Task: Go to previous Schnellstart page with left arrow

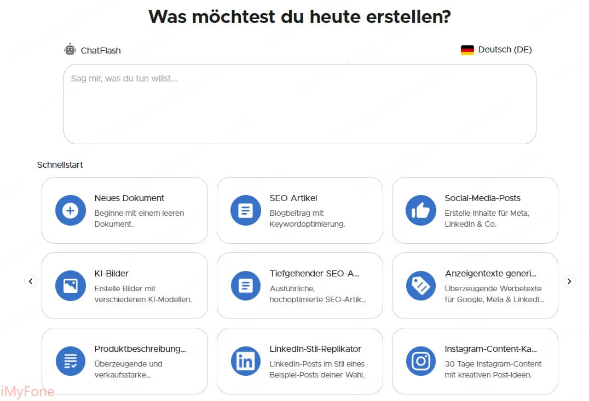Action: point(31,281)
